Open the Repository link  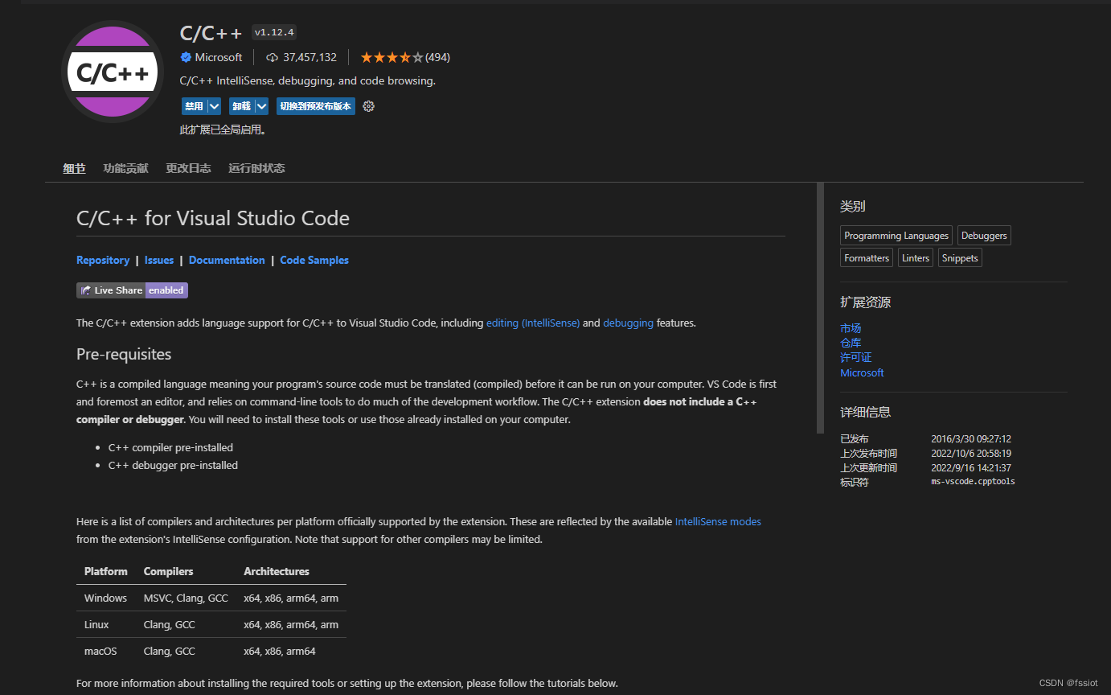pyautogui.click(x=103, y=260)
